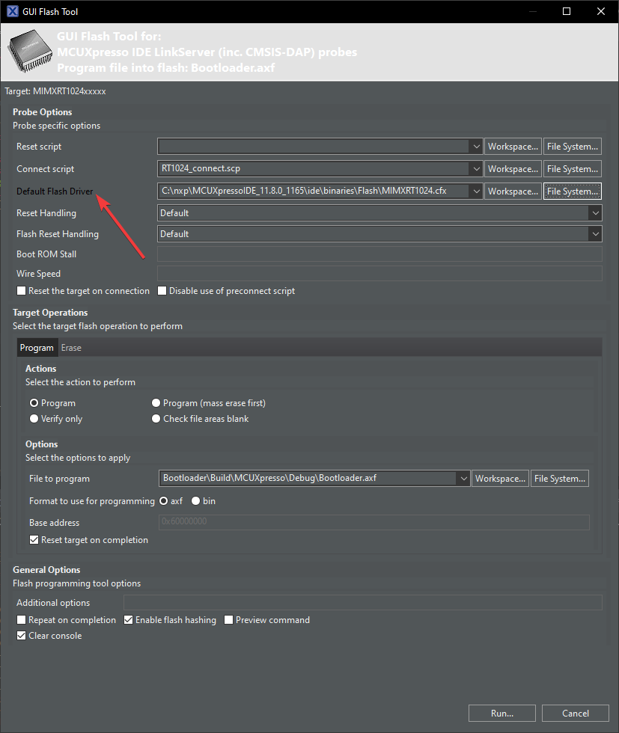Viewport: 619px width, 733px height.
Task: Toggle the Enable flash hashing checkbox
Action: [129, 620]
